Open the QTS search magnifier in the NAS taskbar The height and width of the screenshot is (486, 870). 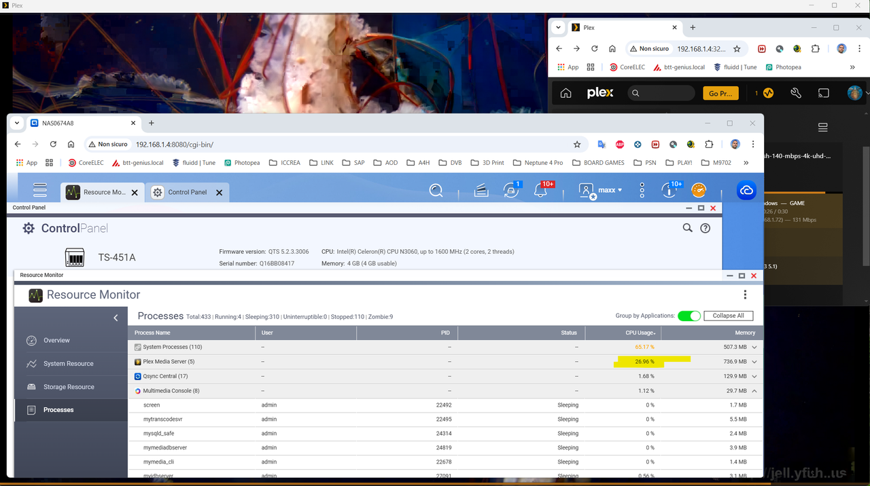(x=436, y=191)
